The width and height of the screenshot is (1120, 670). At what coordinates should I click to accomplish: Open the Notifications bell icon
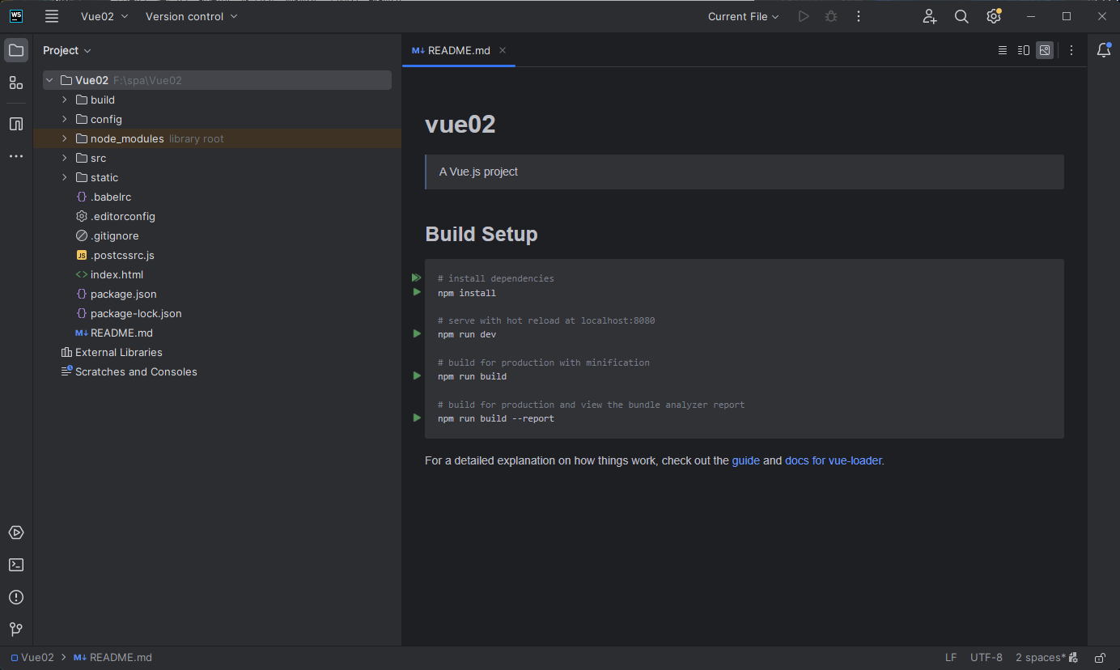click(x=1104, y=50)
